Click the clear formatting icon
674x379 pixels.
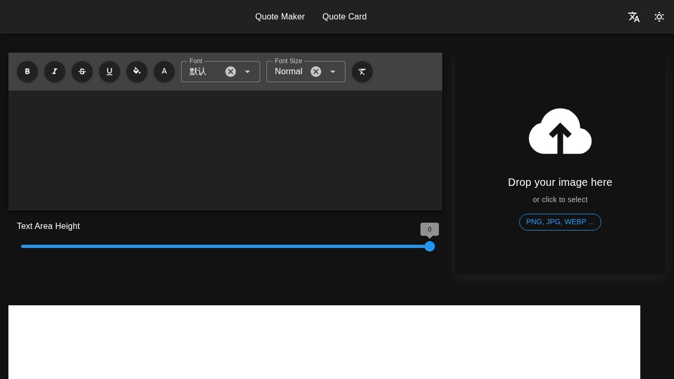point(362,72)
